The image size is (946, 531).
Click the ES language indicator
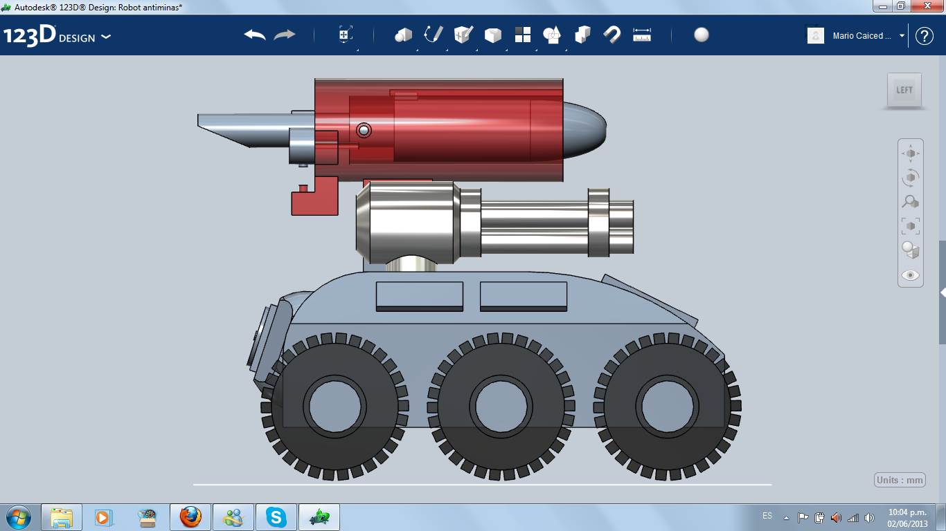767,516
